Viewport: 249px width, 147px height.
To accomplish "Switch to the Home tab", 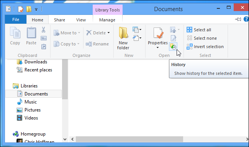I will pyautogui.click(x=38, y=20).
